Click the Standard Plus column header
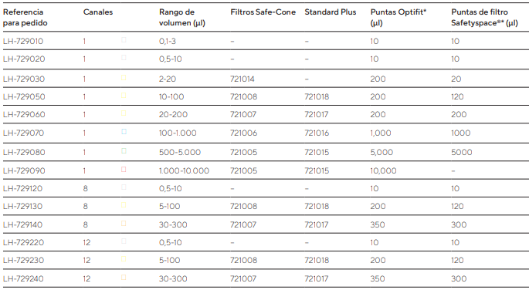 [331, 12]
